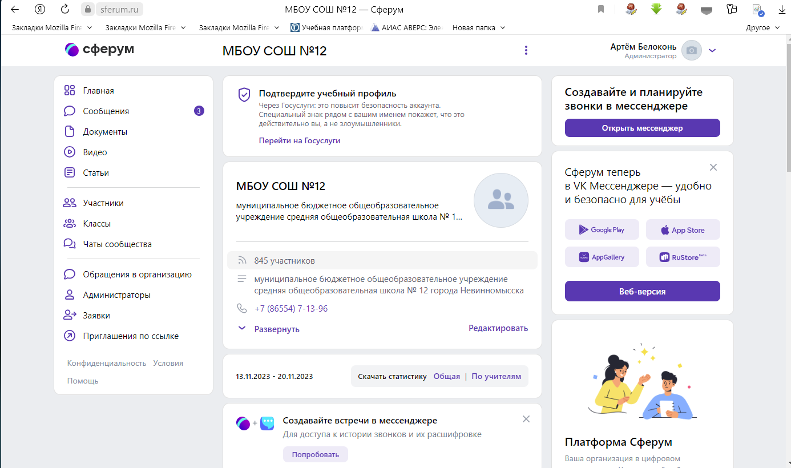The height and width of the screenshot is (468, 791).
Task: Open RuStore button
Action: point(683,257)
